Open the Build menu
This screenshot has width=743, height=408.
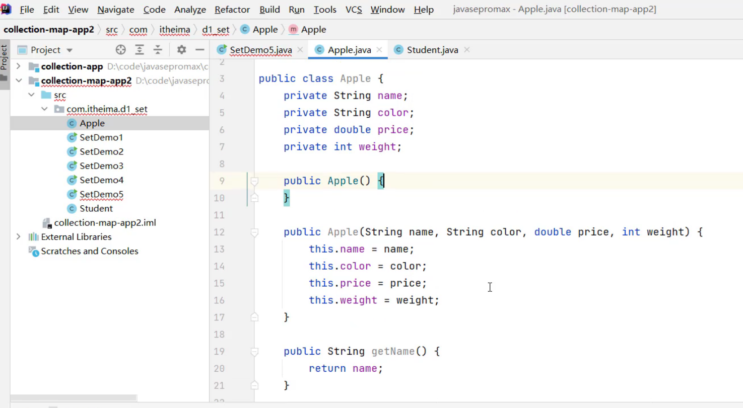click(269, 10)
